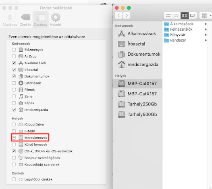212x189 pixels.
Task: Click the back navigation arrow
Action: click(119, 16)
